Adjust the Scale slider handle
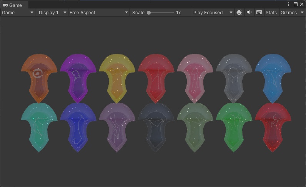 149,13
